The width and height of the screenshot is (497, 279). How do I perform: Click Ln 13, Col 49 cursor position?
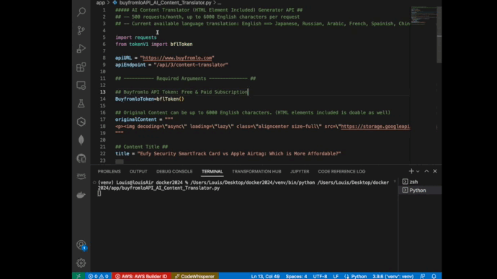click(265, 276)
